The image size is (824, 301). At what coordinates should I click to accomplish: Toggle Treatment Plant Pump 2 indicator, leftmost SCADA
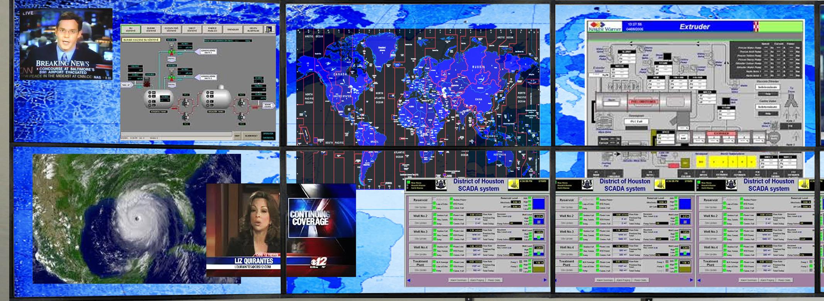tap(521, 266)
